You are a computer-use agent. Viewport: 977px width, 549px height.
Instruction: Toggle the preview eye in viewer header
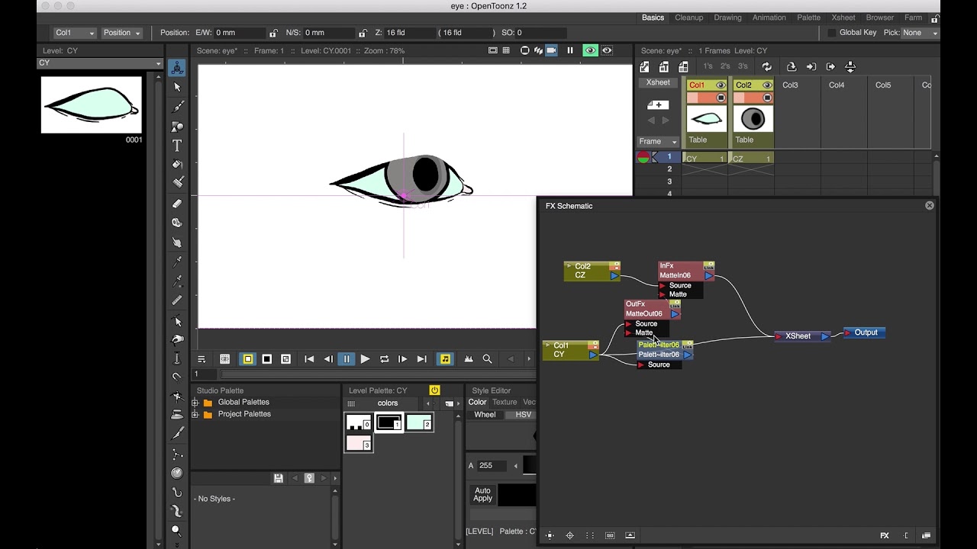point(590,50)
